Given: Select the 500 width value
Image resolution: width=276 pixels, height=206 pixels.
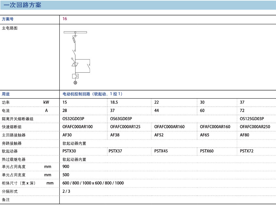Looking at the screenshot, I should (66, 175).
